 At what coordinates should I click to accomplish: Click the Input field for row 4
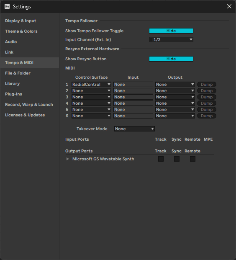click(x=133, y=103)
